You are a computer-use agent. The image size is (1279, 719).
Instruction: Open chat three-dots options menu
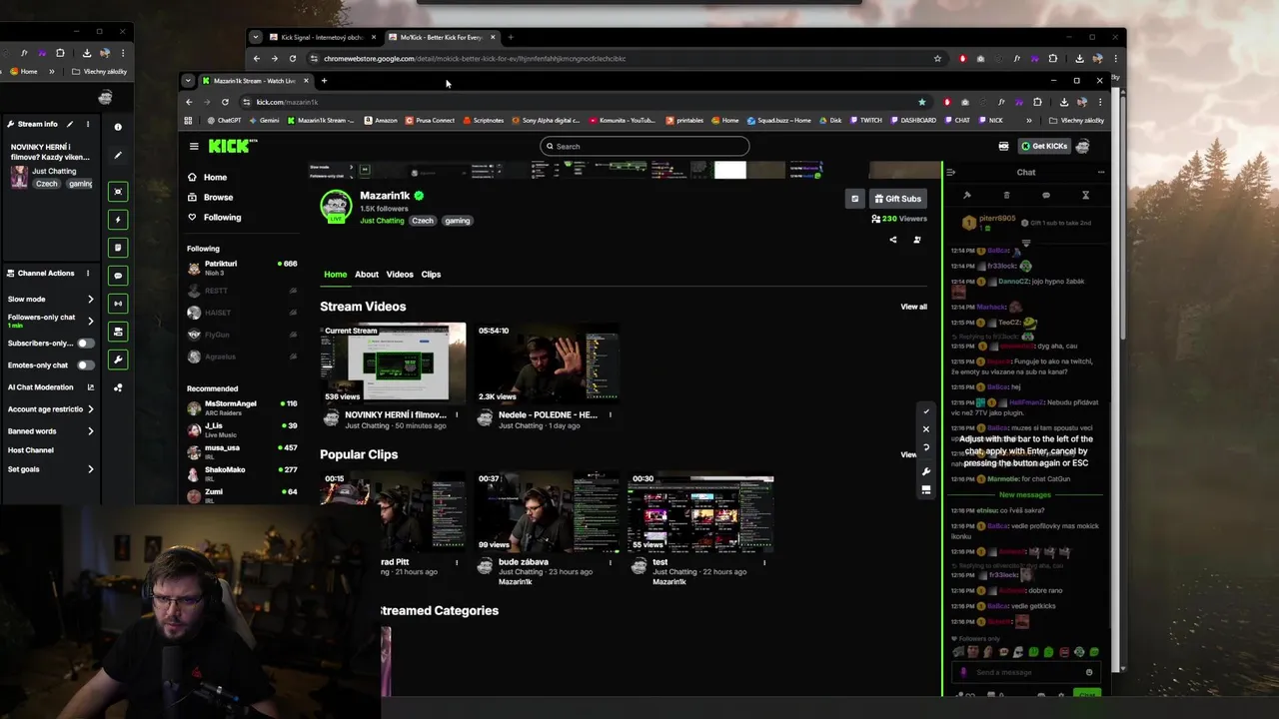(x=1101, y=173)
